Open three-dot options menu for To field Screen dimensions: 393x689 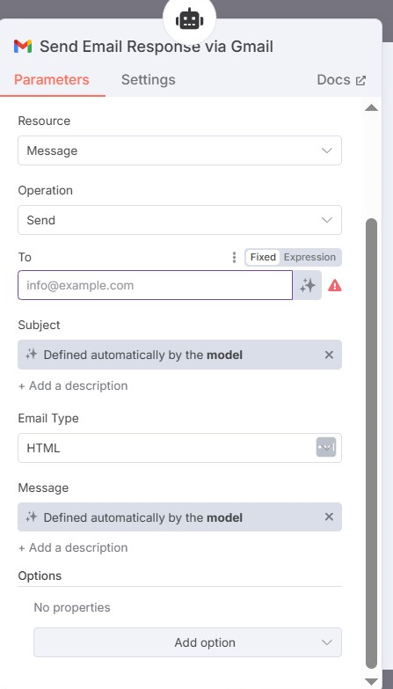pyautogui.click(x=234, y=258)
